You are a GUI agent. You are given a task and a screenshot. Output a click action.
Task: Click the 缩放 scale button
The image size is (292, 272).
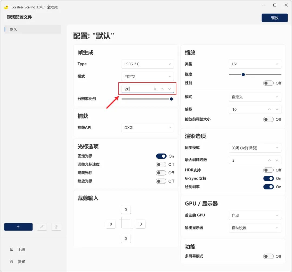[x=274, y=18]
